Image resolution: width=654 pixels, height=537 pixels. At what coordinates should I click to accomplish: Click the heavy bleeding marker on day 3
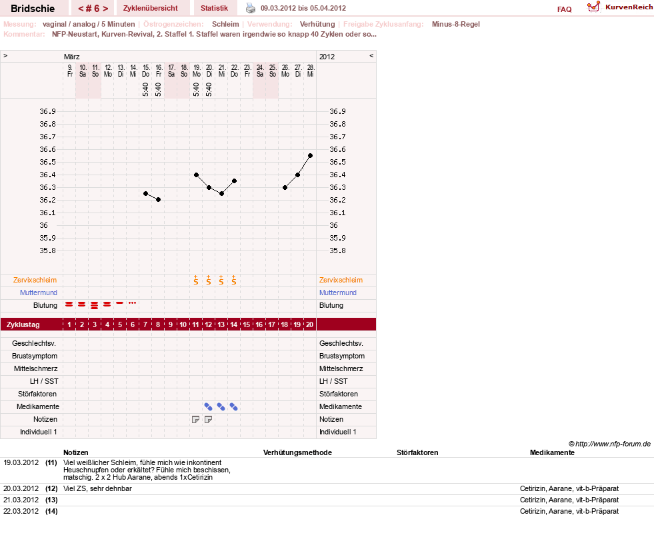point(94,305)
